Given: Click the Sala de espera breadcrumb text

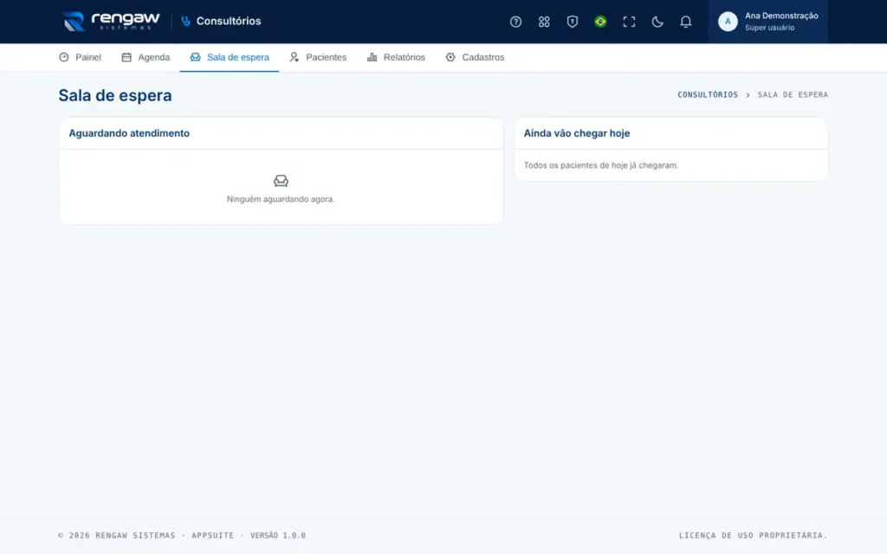Looking at the screenshot, I should tap(793, 94).
